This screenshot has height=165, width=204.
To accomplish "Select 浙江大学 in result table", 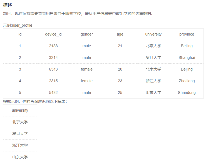I will point(20,145).
